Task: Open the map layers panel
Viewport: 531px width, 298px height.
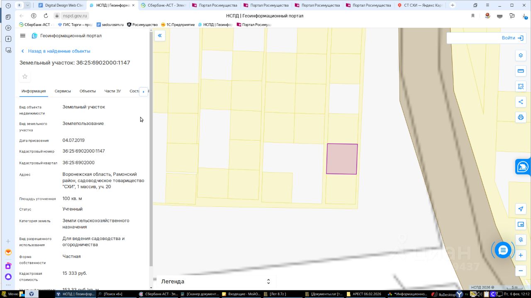Action: tap(521, 55)
